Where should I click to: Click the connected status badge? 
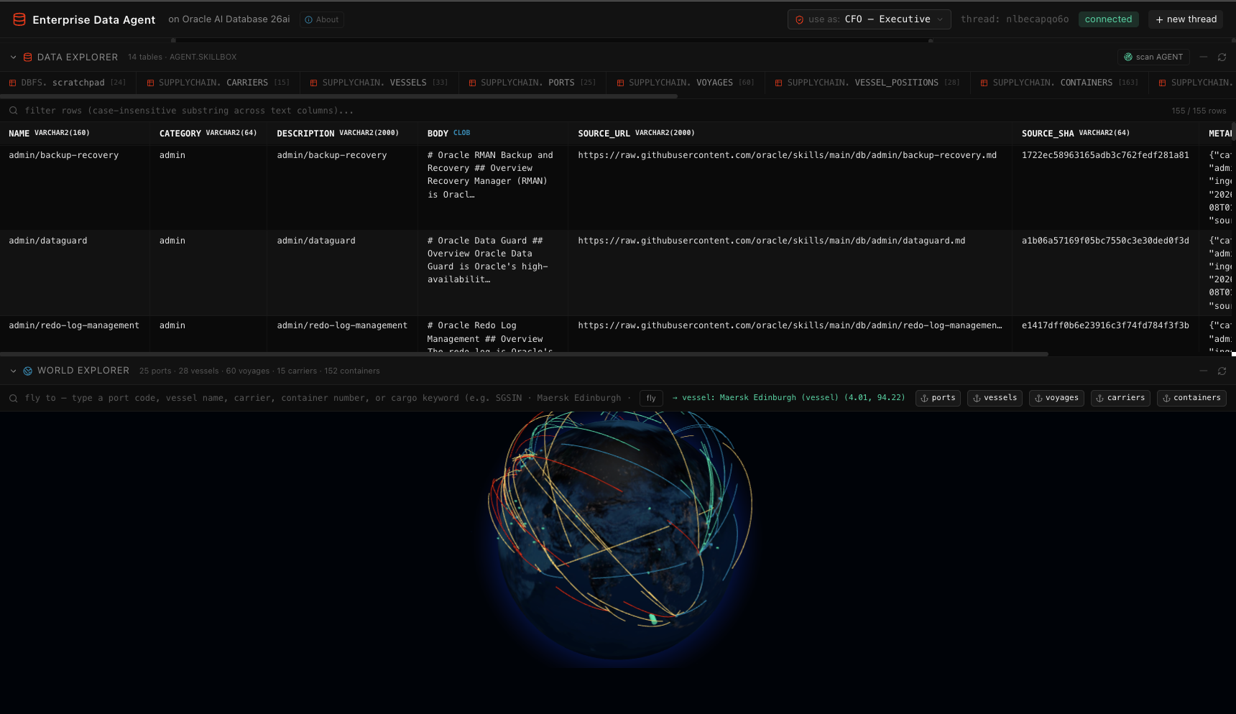[x=1107, y=19]
